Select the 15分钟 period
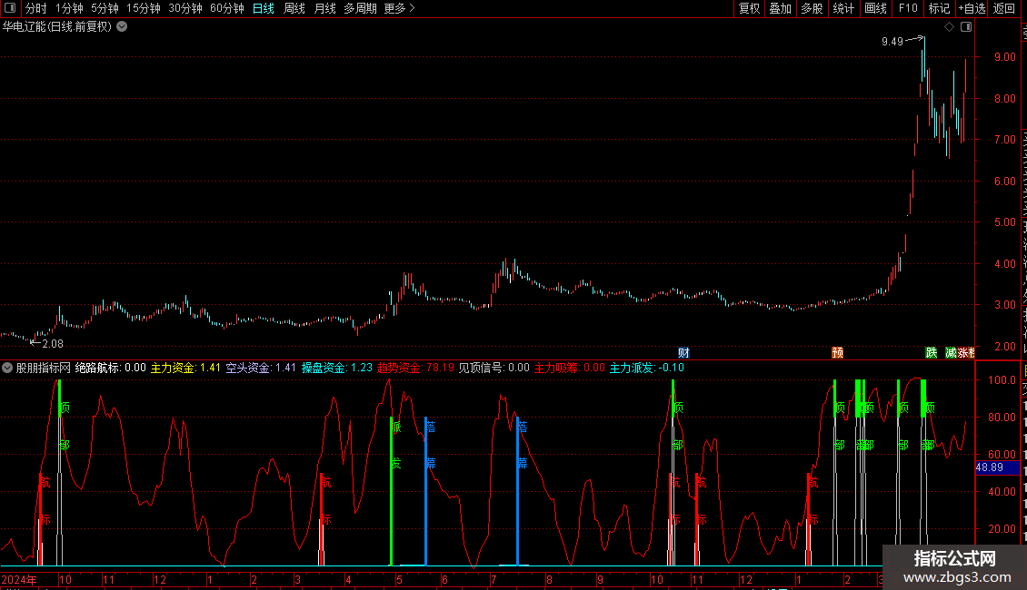1027x590 pixels. [143, 8]
